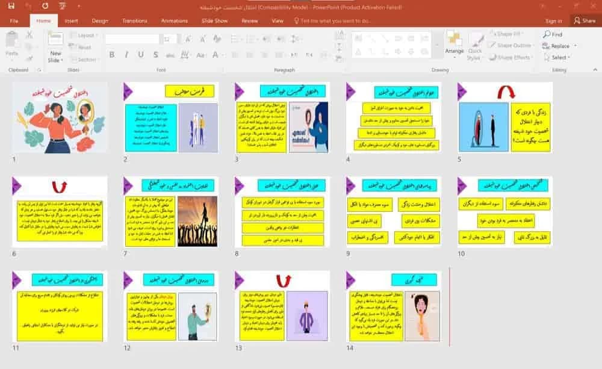The width and height of the screenshot is (602, 369).
Task: Click the Find magnifier icon
Action: point(547,34)
